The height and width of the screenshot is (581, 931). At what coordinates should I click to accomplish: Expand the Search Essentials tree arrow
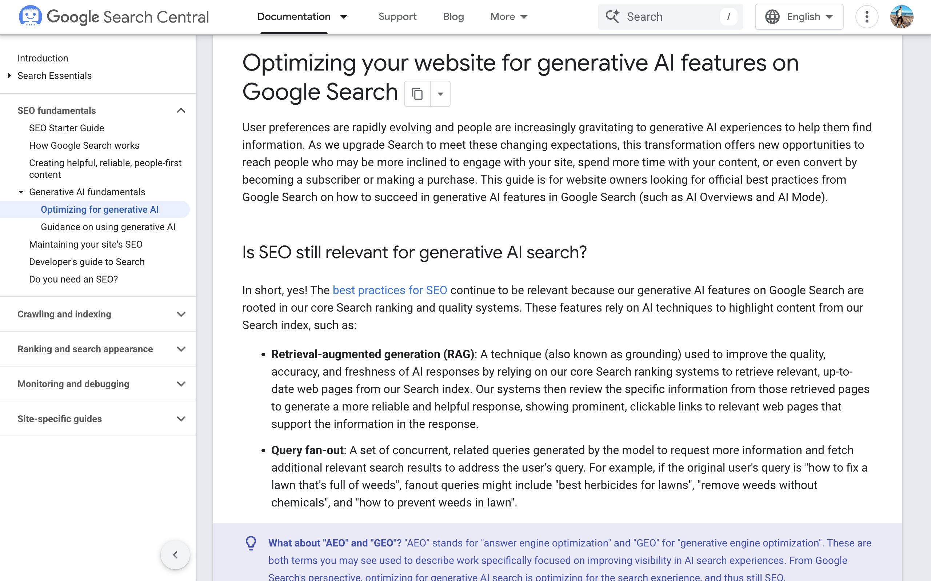(9, 76)
